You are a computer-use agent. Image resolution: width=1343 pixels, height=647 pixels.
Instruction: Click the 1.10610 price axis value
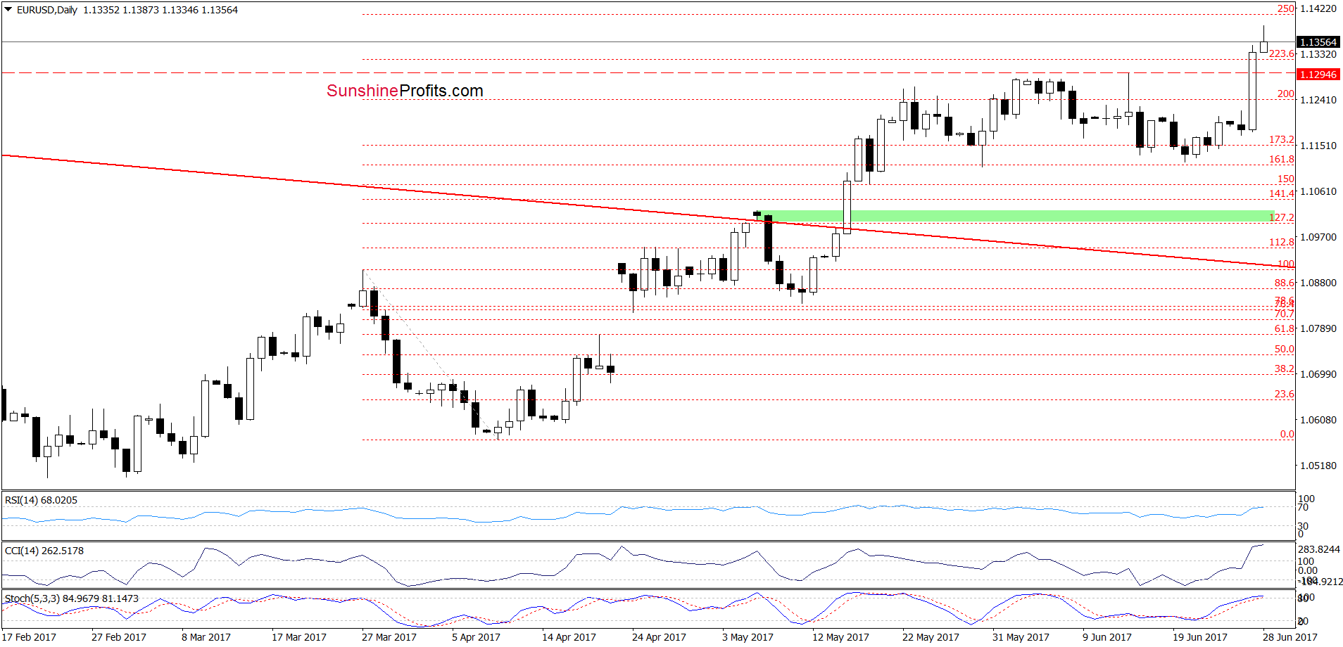tap(1318, 191)
